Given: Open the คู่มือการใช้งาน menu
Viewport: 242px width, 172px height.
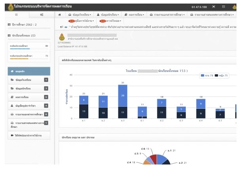Looking at the screenshot, I should (81, 21).
